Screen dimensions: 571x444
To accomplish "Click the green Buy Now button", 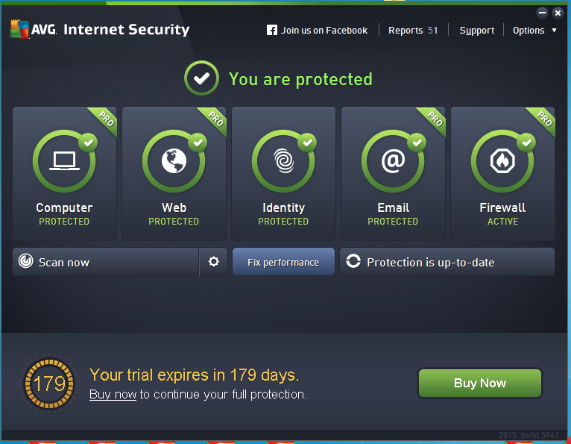I will tap(479, 383).
